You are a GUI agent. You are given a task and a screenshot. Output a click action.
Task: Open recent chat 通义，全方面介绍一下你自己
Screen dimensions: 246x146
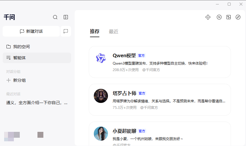37,103
